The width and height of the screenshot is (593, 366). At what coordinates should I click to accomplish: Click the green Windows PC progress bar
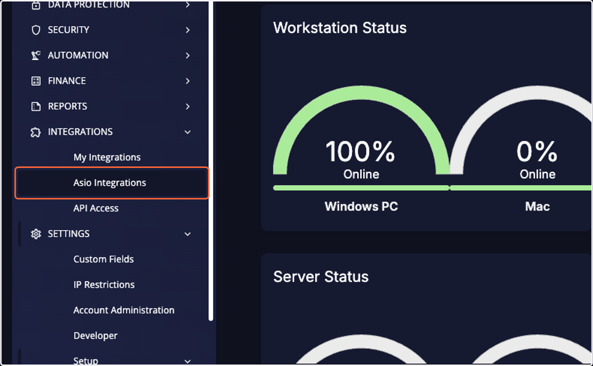point(361,188)
